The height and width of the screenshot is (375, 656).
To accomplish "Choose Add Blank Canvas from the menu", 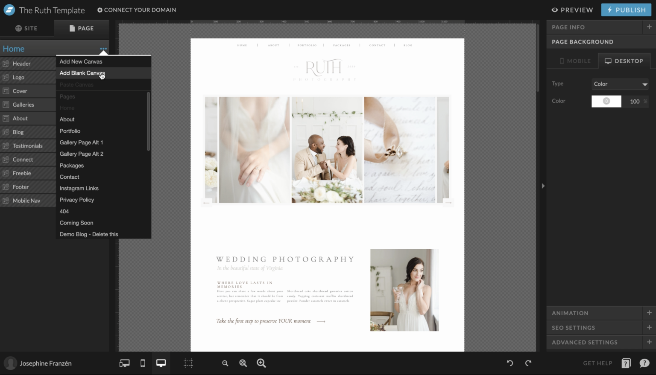I will 82,73.
